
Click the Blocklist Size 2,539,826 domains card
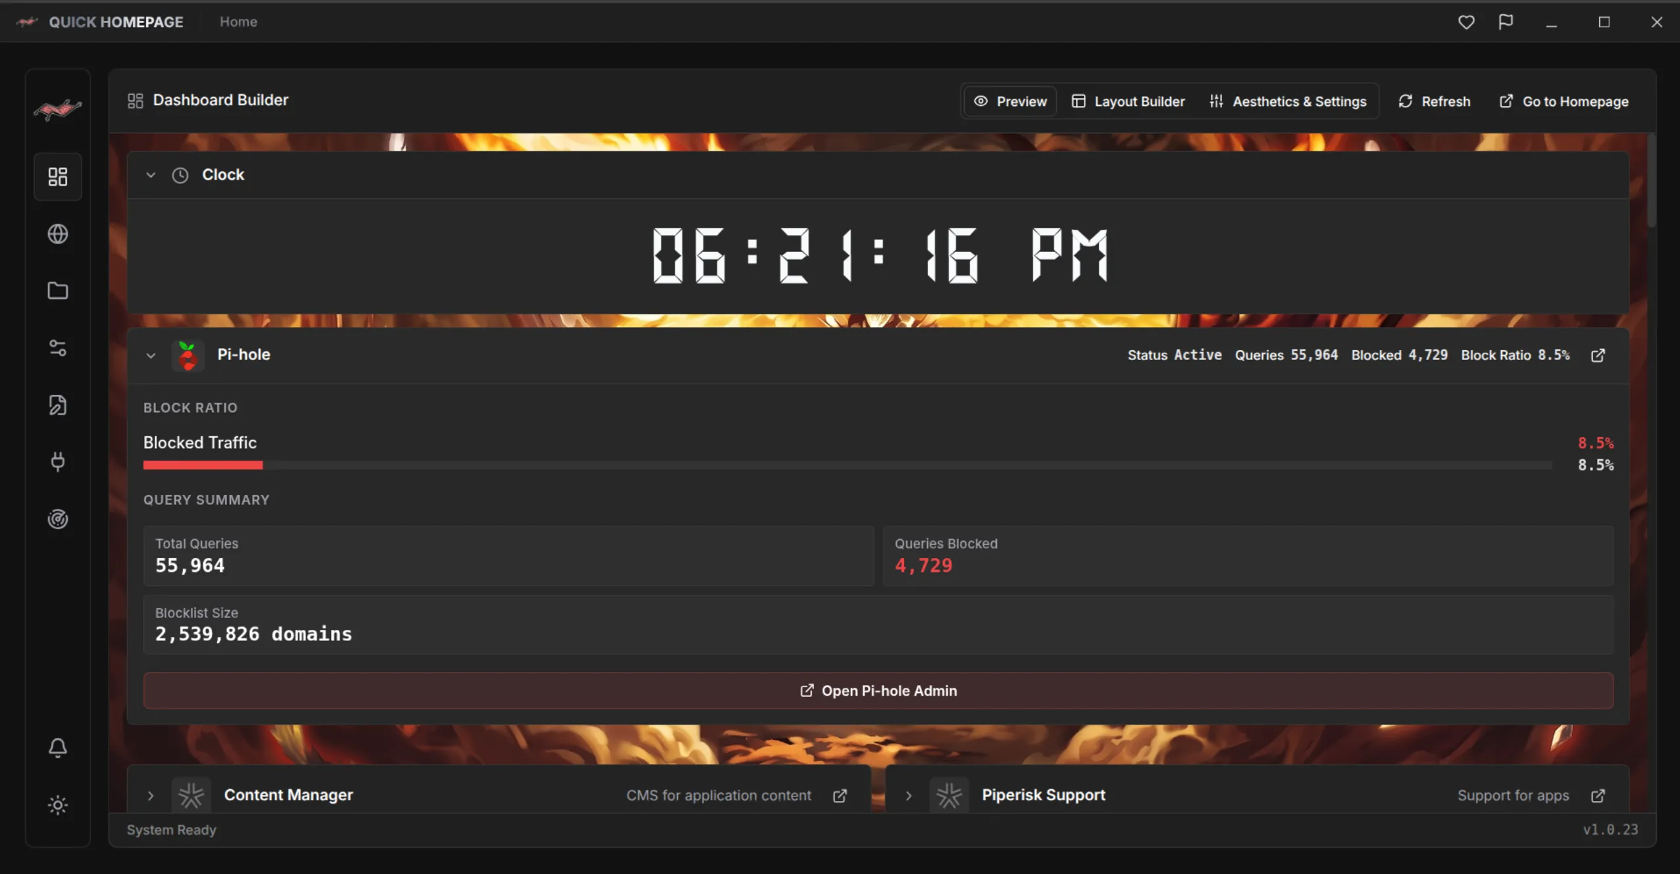coord(878,625)
